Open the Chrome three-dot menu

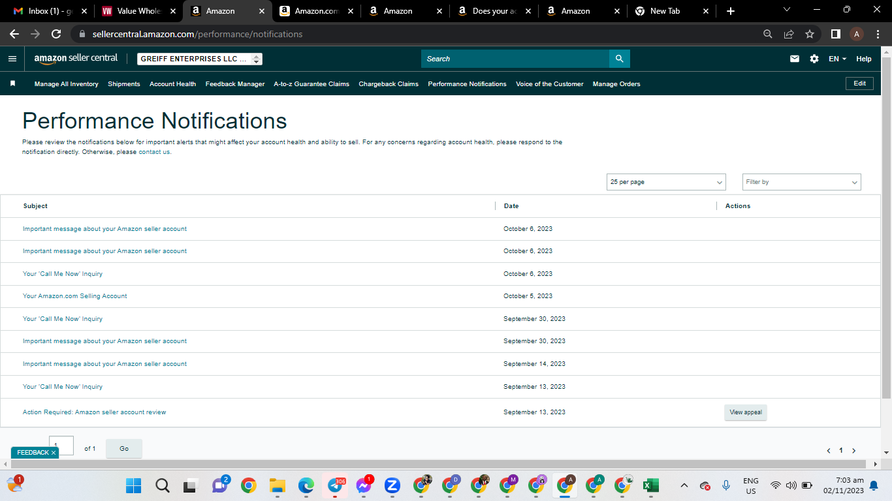[x=878, y=34]
